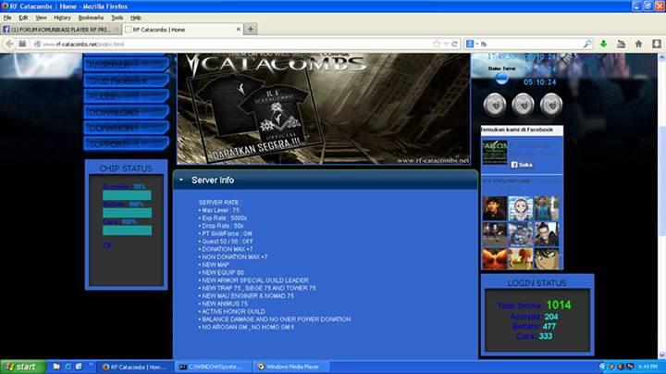Open the History menu
The height and width of the screenshot is (374, 666).
point(62,18)
